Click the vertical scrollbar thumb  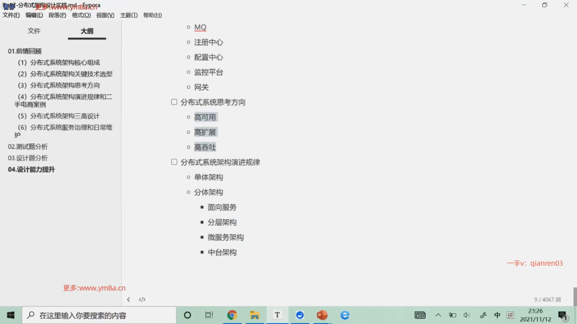coord(575,296)
